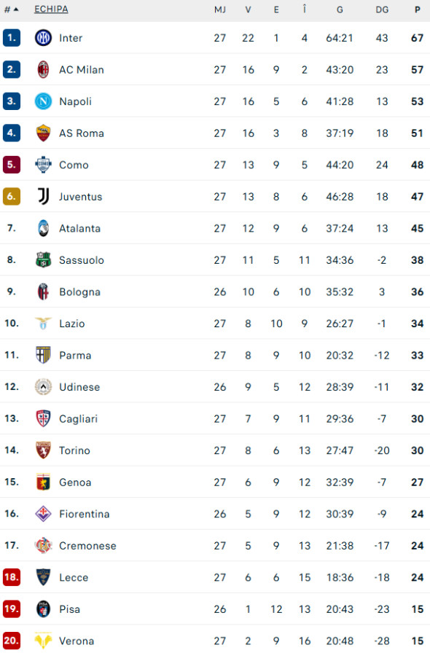
Task: Click the AS Roma crest
Action: [x=44, y=133]
